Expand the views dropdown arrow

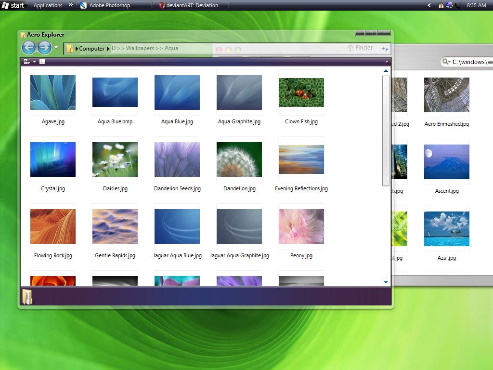click(x=34, y=62)
